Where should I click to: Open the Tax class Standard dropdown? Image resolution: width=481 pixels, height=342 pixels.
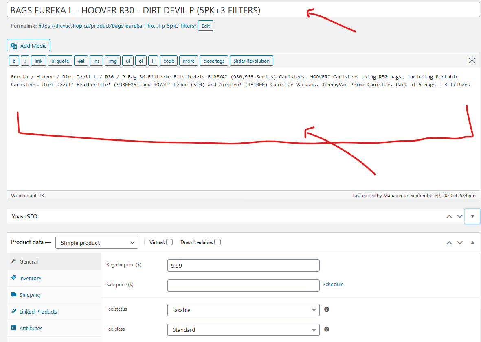point(243,330)
